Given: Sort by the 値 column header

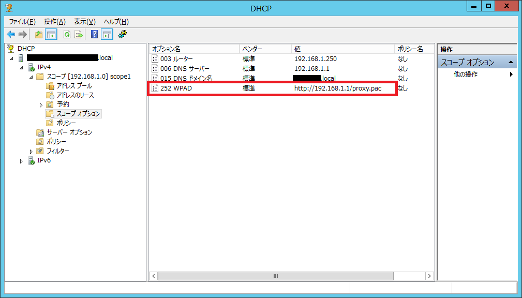Looking at the screenshot, I should 343,49.
